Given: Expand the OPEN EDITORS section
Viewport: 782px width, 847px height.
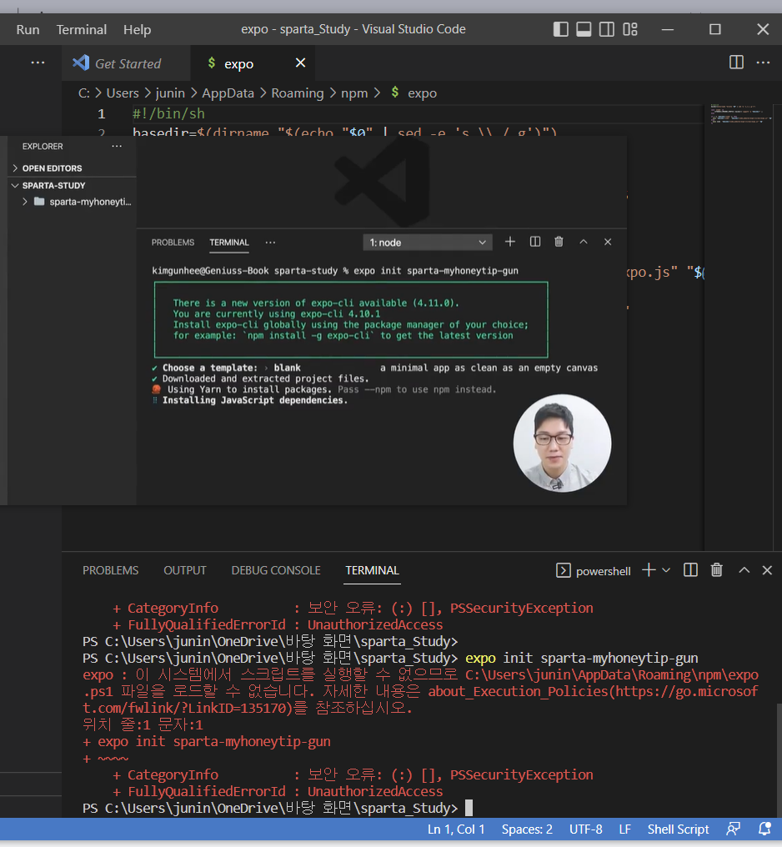Looking at the screenshot, I should tap(52, 168).
